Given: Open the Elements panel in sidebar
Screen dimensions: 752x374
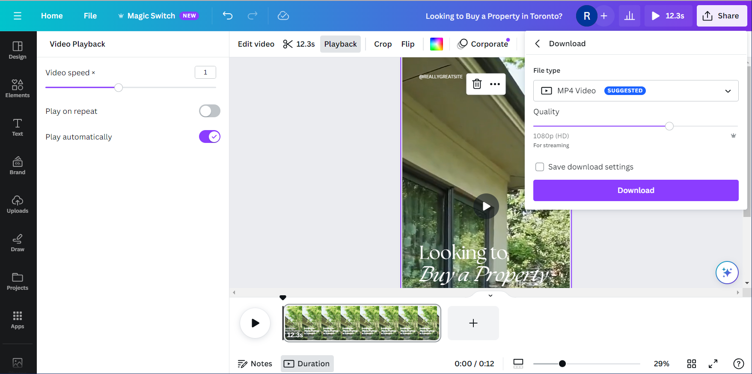Looking at the screenshot, I should [18, 89].
